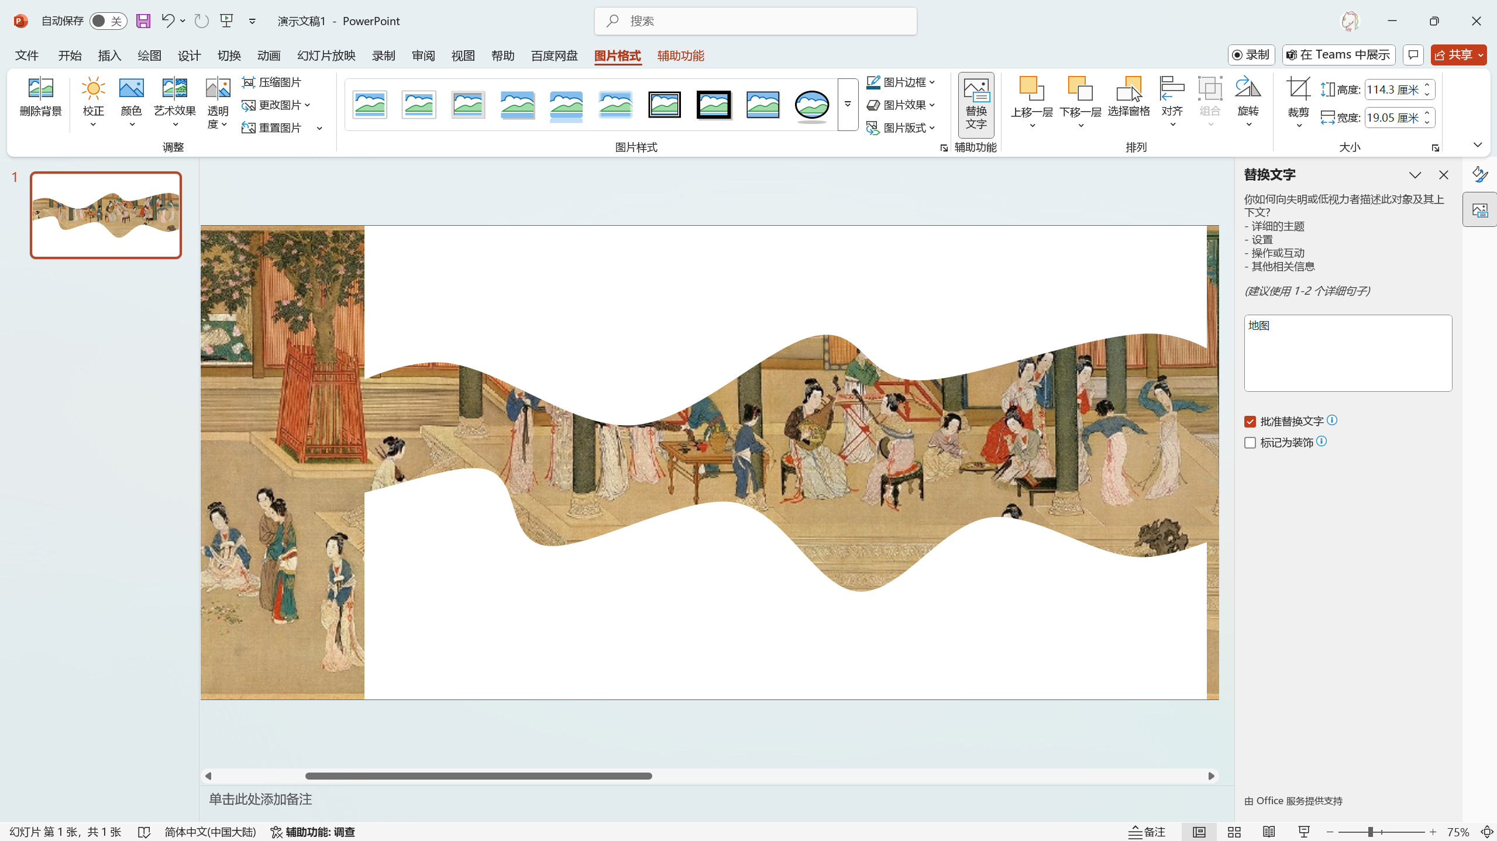Apply the first simple frame picture style
1497x841 pixels.
coord(370,105)
